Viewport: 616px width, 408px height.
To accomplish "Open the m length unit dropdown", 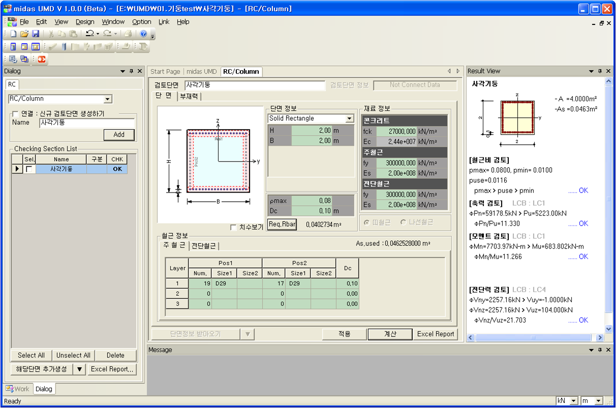I will [x=598, y=401].
